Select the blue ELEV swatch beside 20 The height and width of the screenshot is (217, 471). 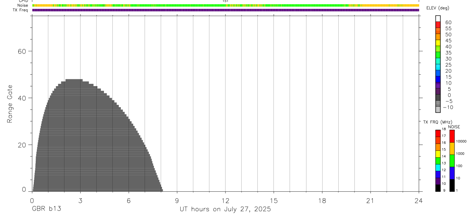pos(438,73)
